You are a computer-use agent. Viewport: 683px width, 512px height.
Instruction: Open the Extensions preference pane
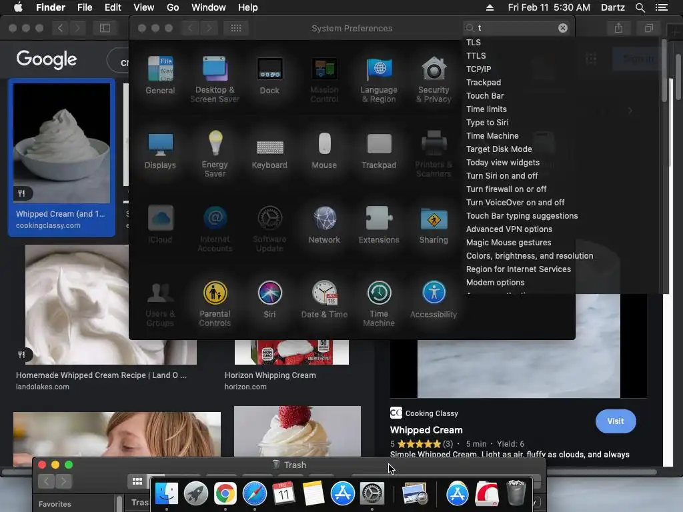coord(379,225)
